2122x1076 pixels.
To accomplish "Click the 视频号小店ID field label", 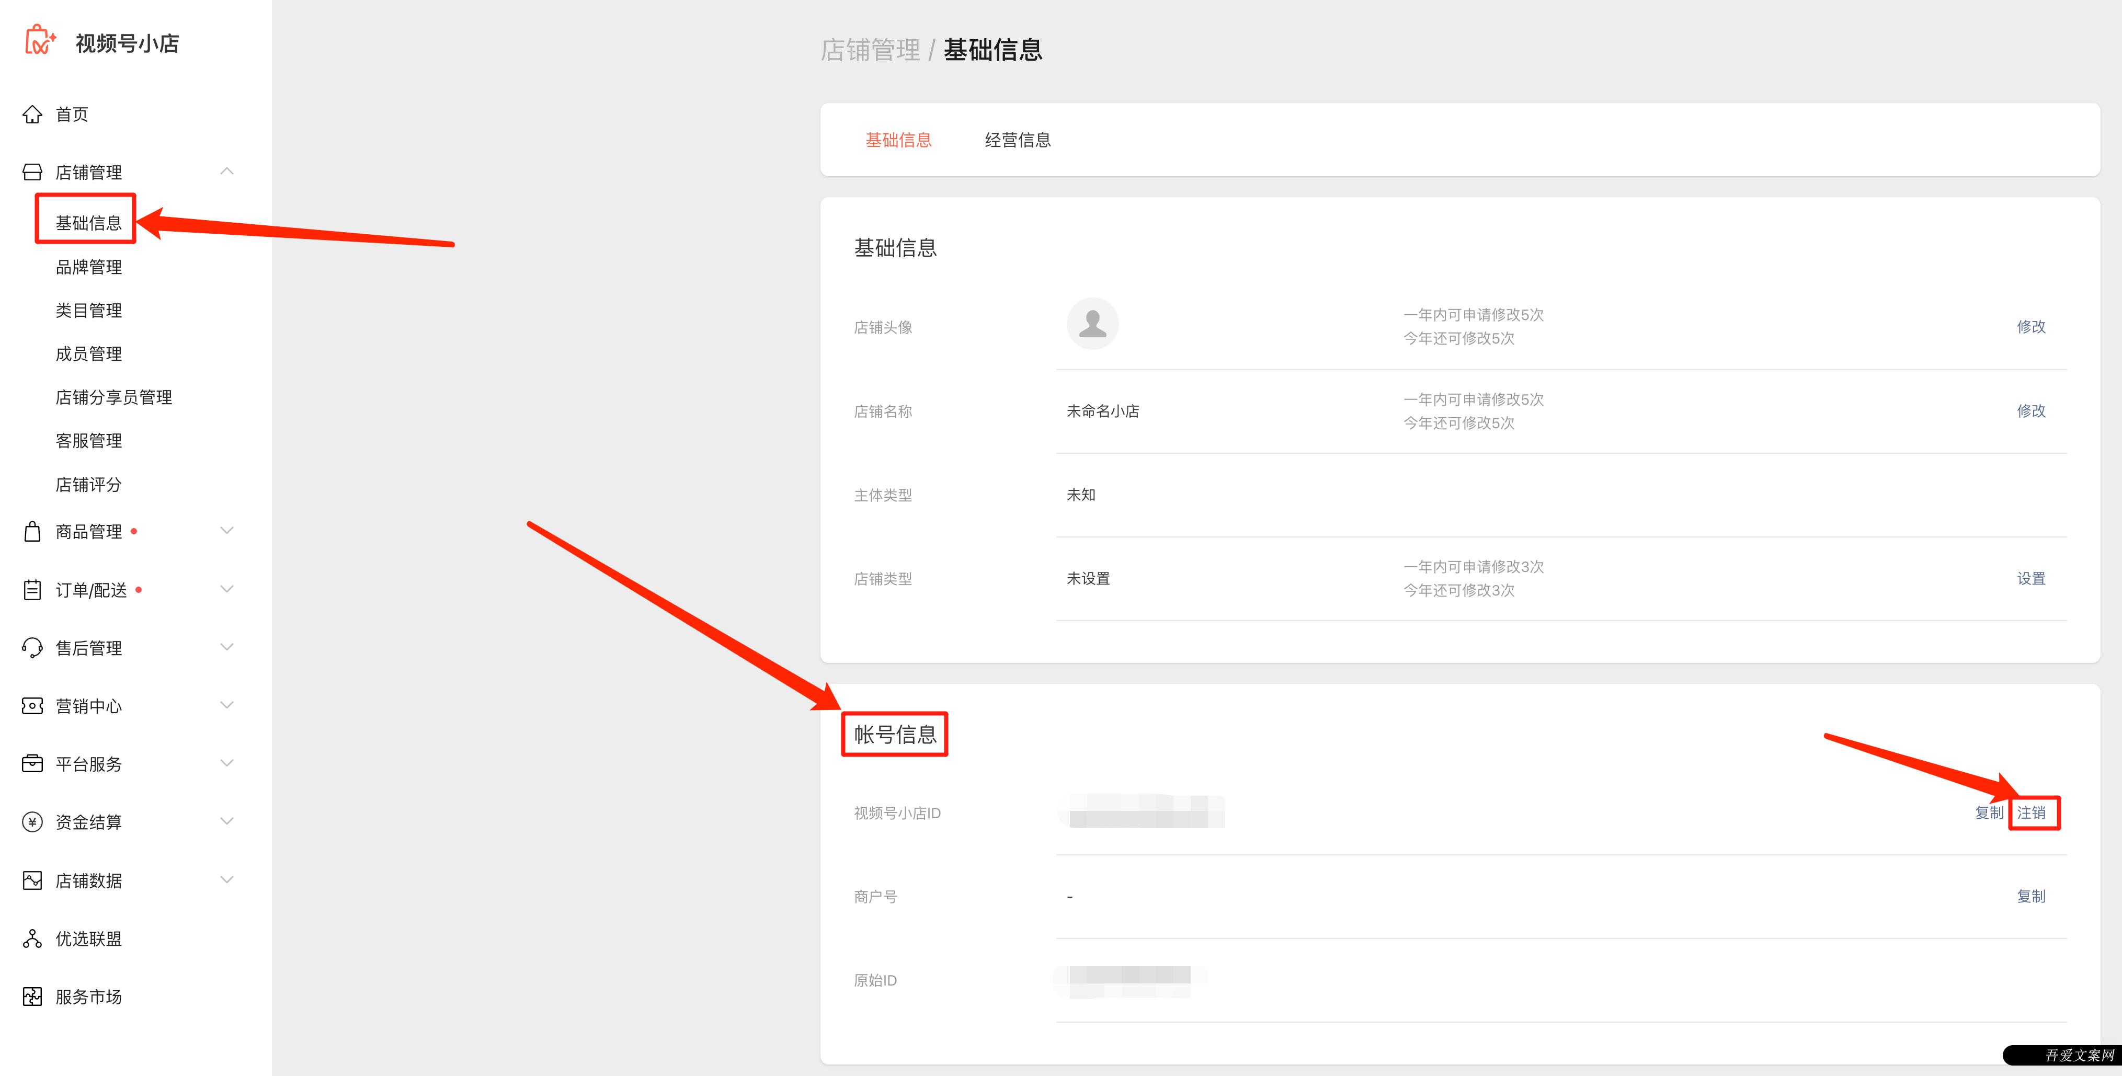I will [x=896, y=813].
